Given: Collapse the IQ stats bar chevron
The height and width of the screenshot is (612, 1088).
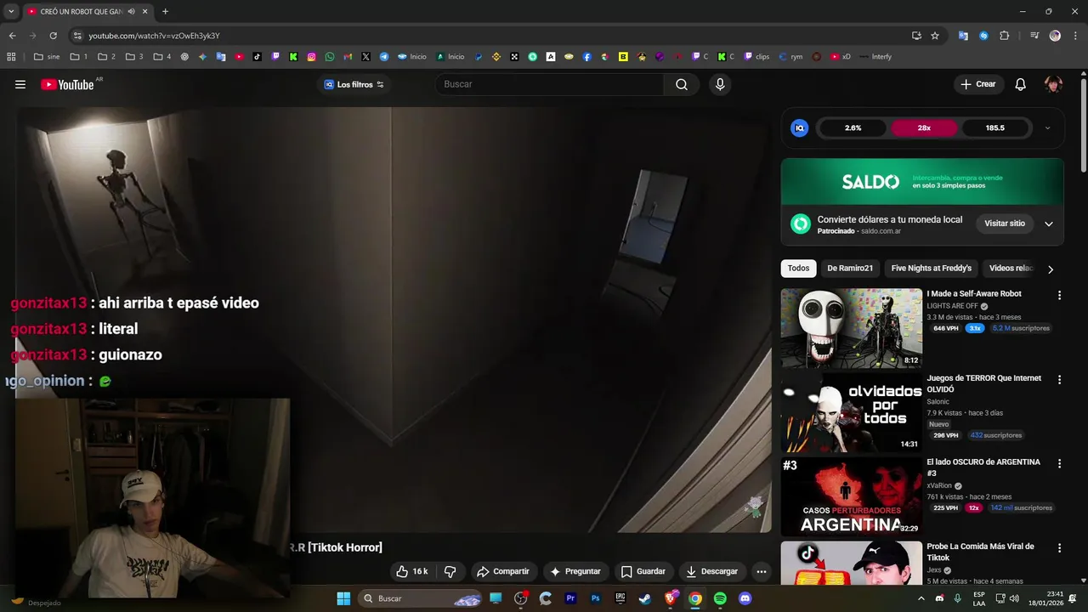Looking at the screenshot, I should pos(1047,128).
